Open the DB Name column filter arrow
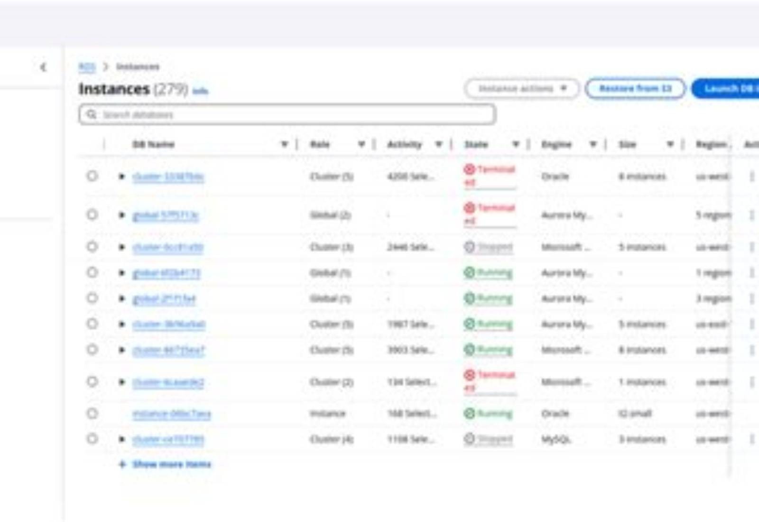The width and height of the screenshot is (759, 522). (x=284, y=144)
